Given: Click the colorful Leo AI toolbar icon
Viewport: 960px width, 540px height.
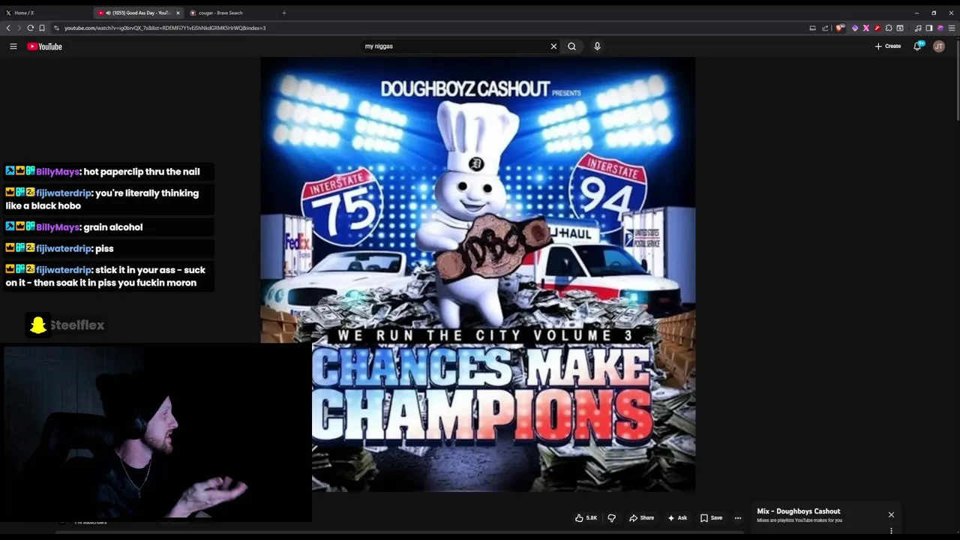Looking at the screenshot, I should [940, 28].
